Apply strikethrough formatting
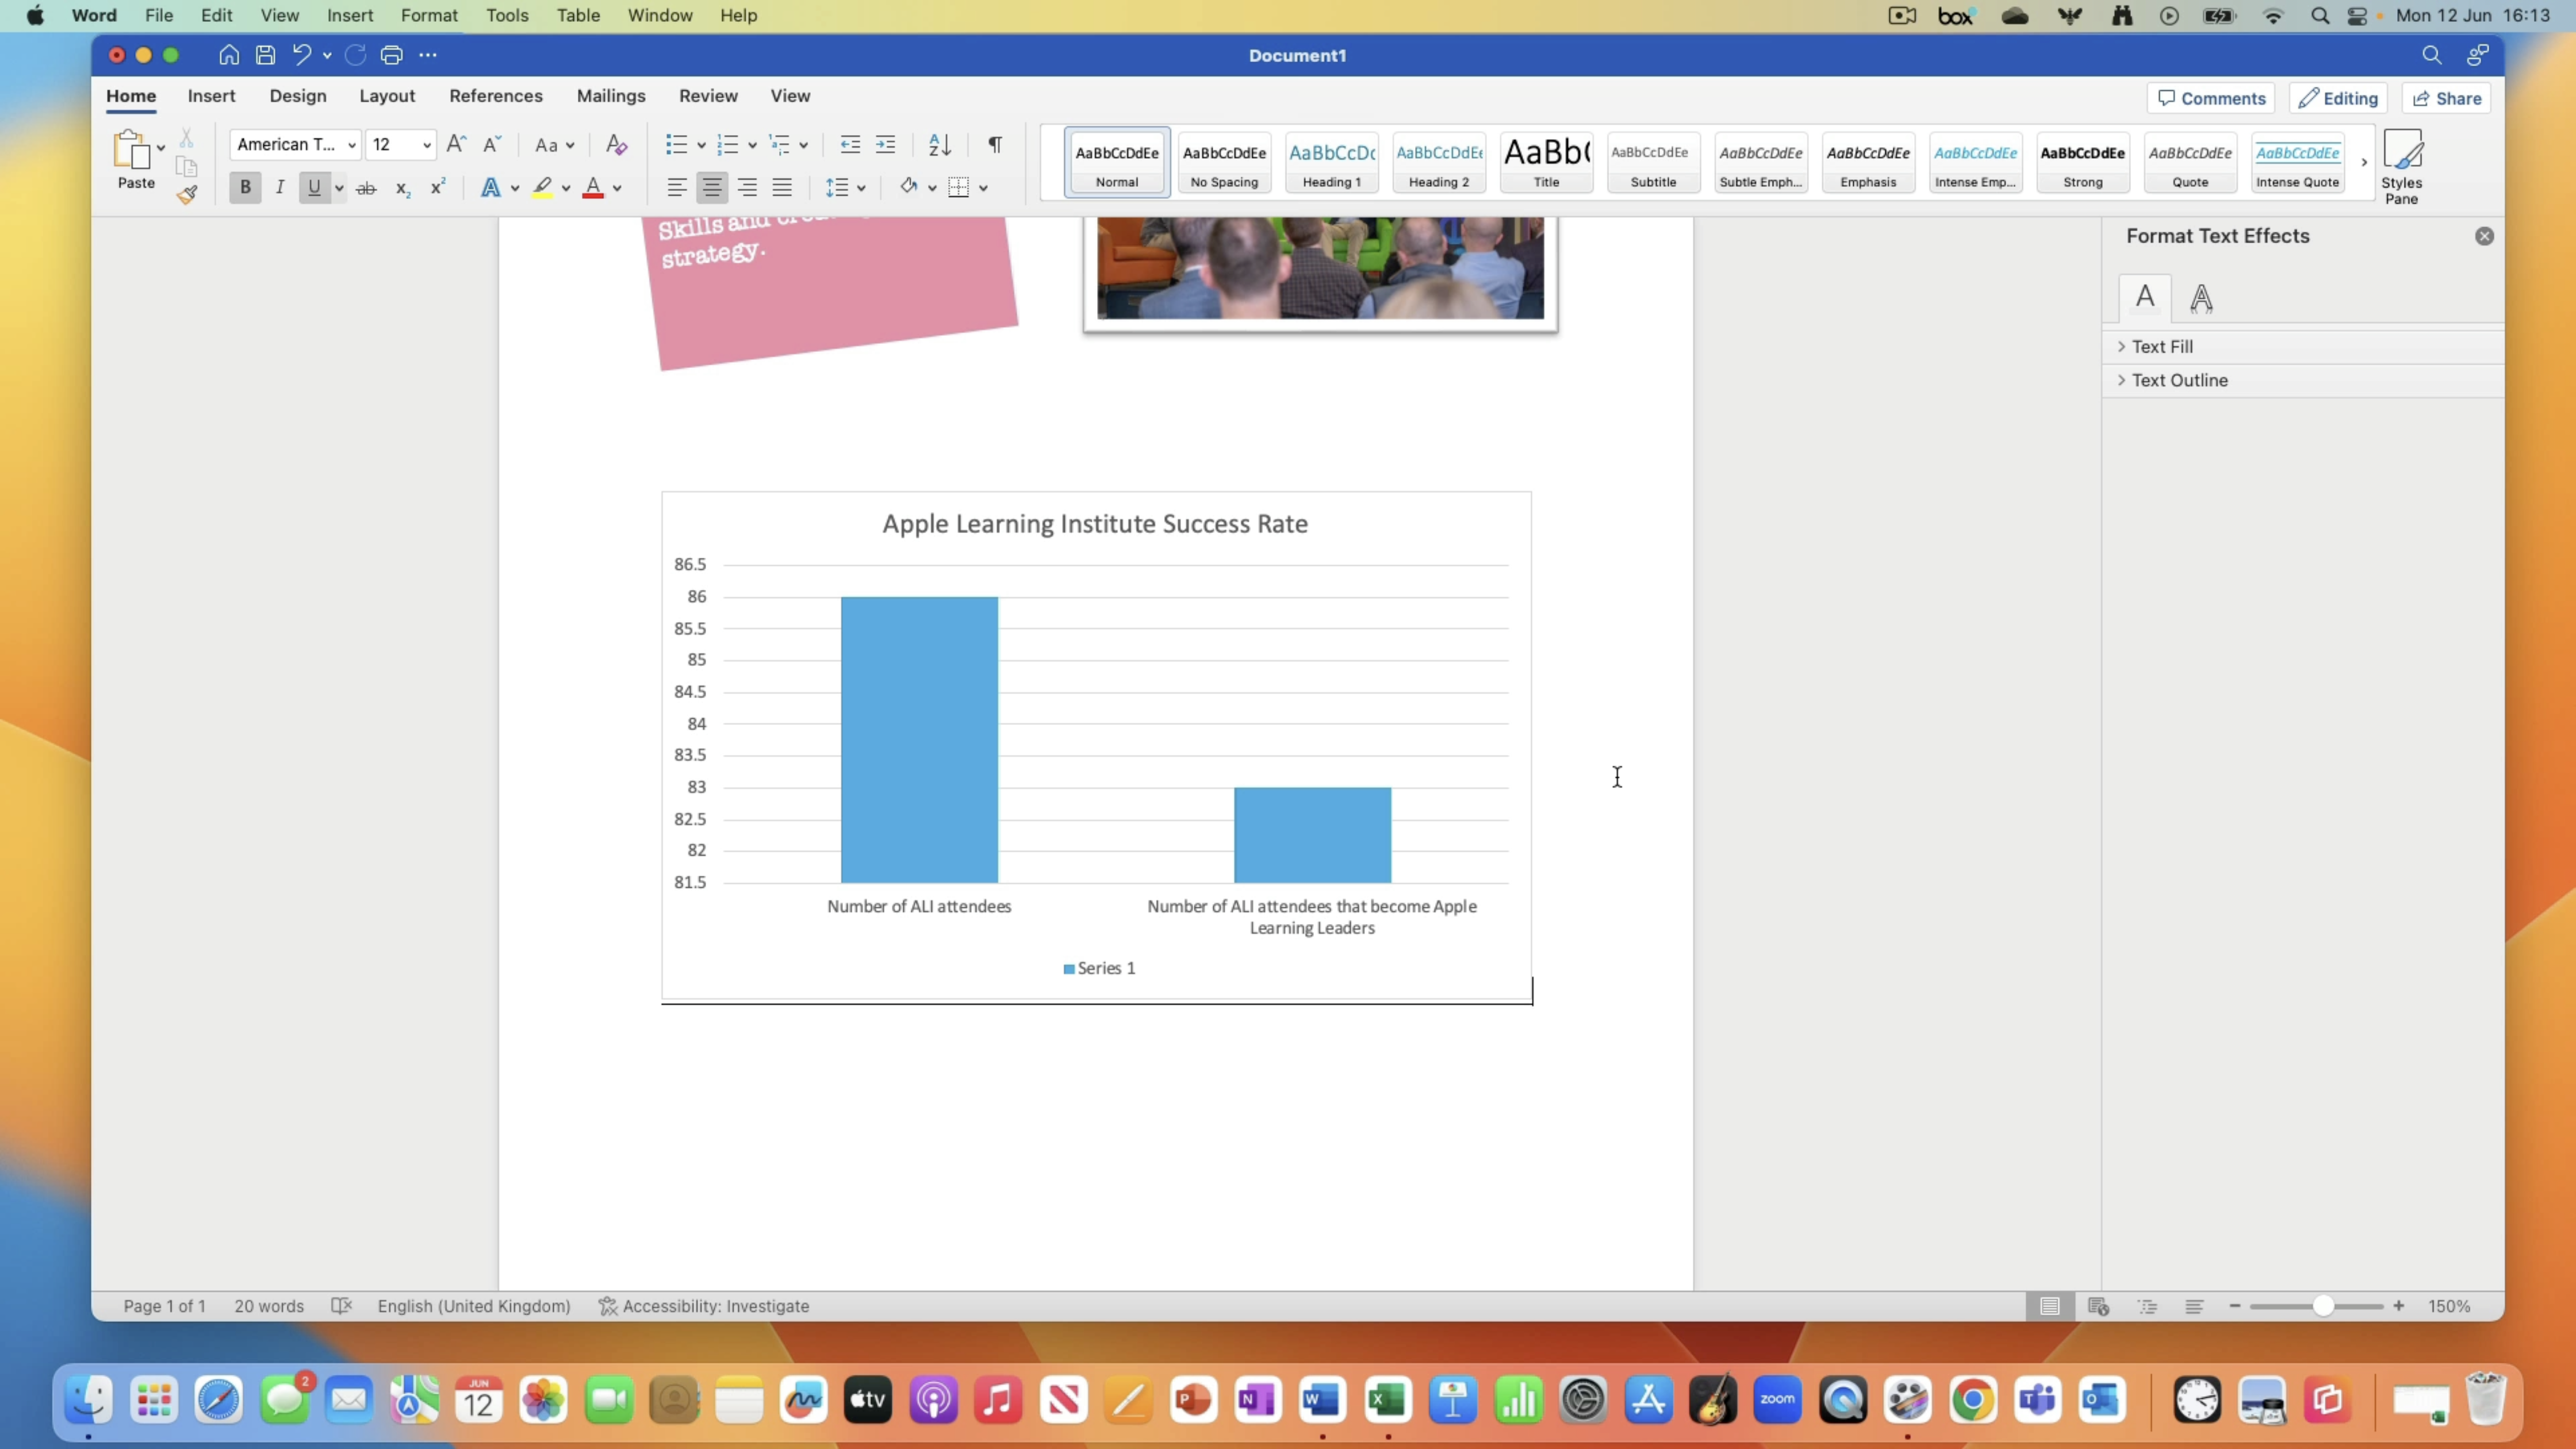Screen dimensions: 2576x1449 pos(366,187)
